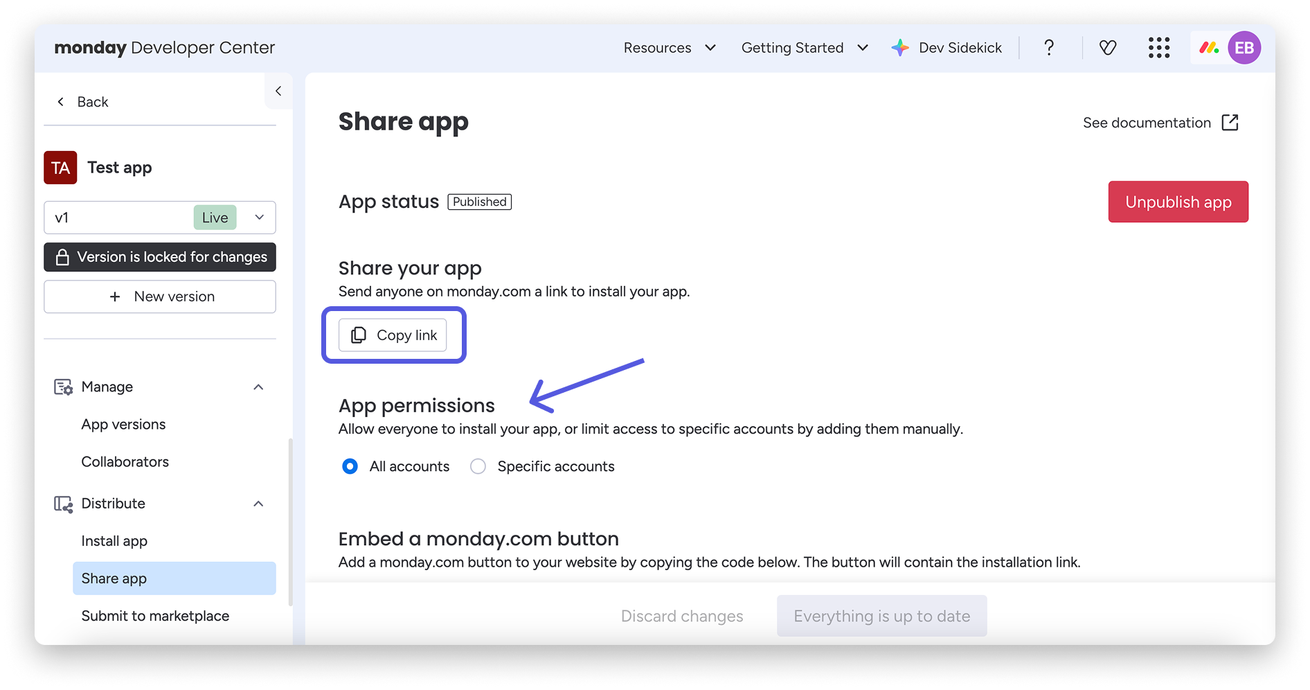This screenshot has width=1310, height=690.
Task: Collapse the left sidebar panel
Action: point(278,91)
